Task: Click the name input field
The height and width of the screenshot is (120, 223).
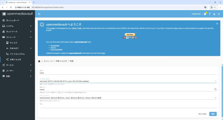Action: (x=128, y=73)
